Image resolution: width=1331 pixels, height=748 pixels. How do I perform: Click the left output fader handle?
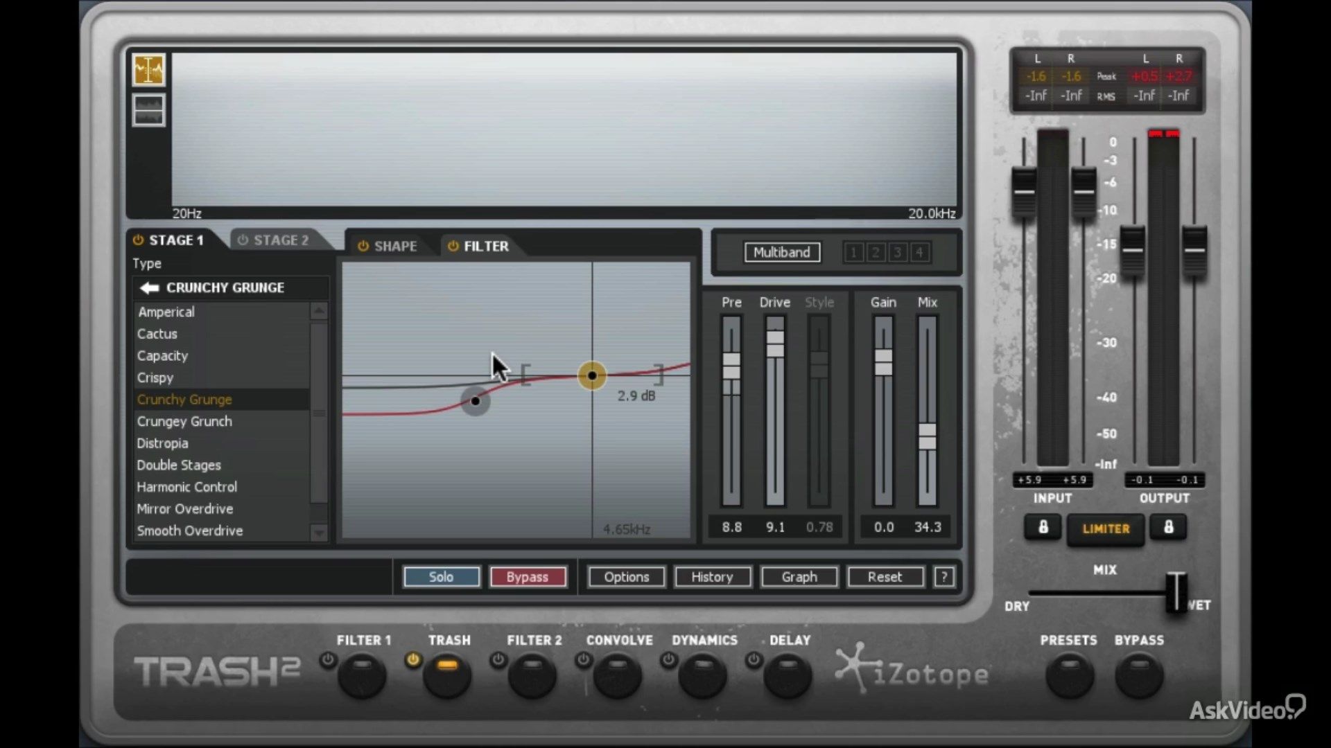pos(1133,250)
